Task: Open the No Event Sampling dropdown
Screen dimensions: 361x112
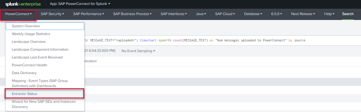Action: pyautogui.click(x=138, y=51)
